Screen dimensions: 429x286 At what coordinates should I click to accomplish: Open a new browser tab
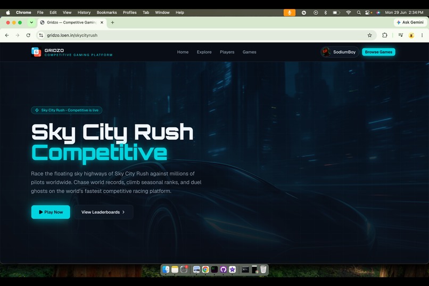[112, 22]
